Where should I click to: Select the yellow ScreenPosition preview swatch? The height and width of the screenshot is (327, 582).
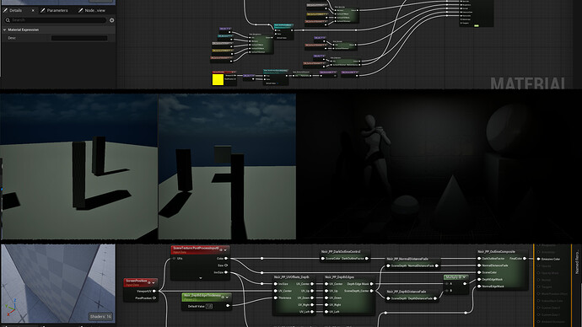(218, 80)
